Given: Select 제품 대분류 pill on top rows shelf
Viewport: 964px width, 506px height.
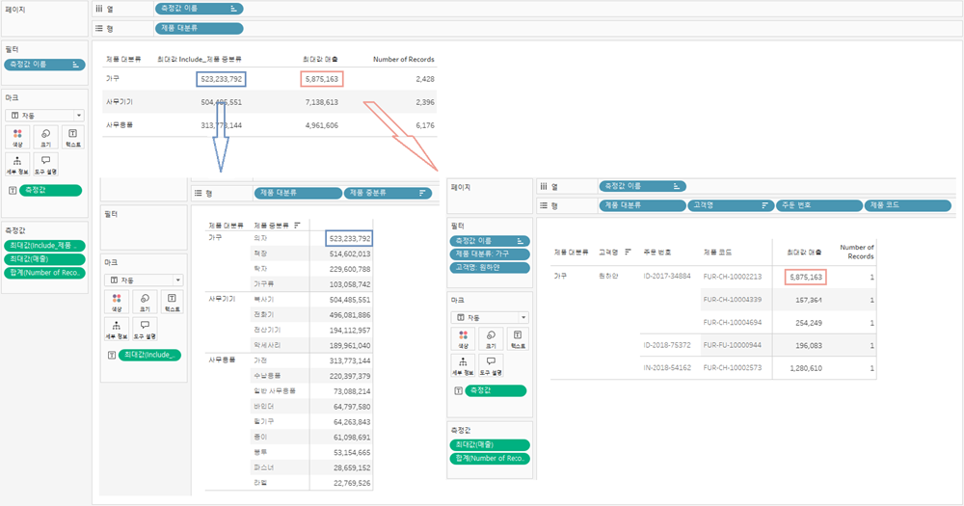Looking at the screenshot, I should [x=200, y=28].
